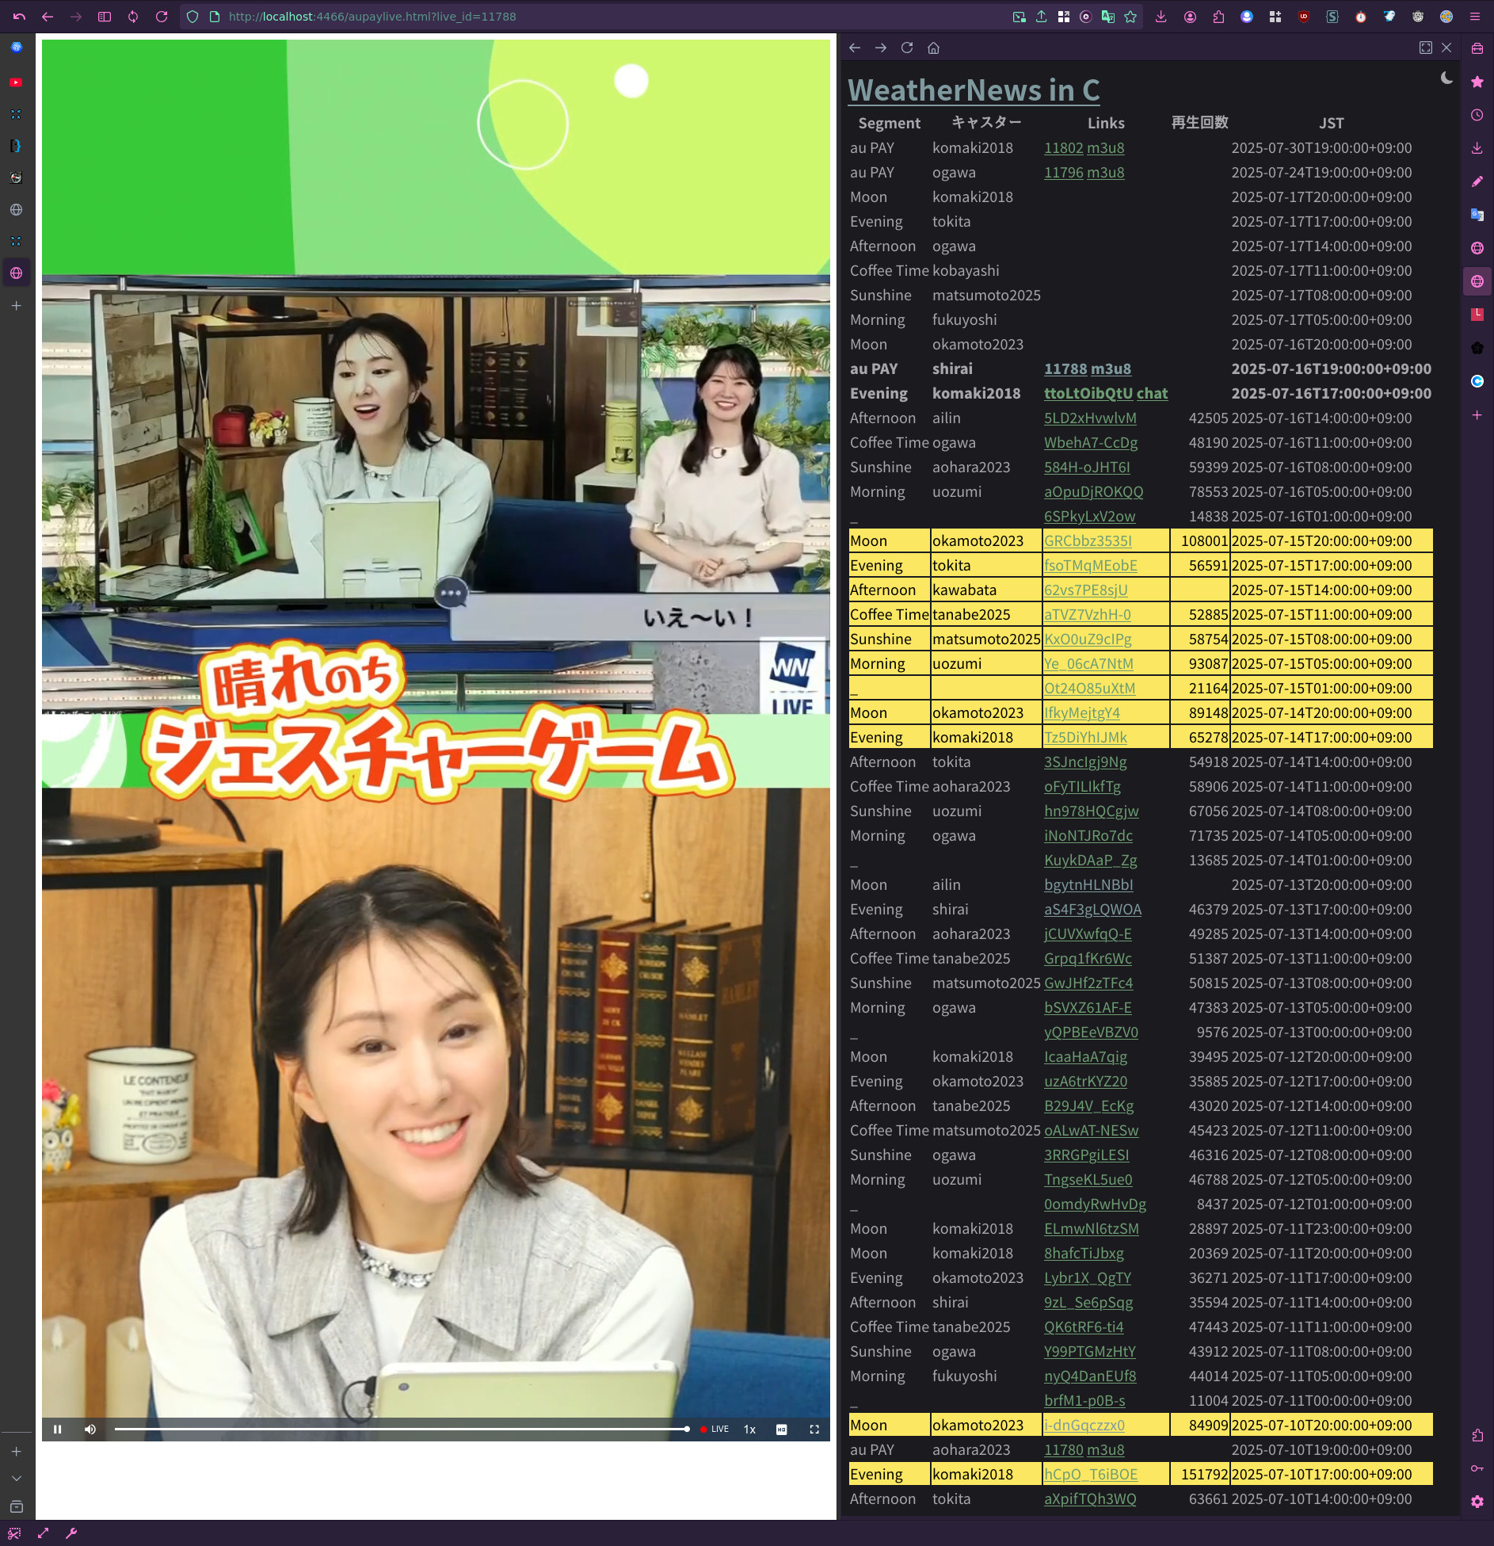Add a new right sidebar panel
The image size is (1494, 1546).
[x=1477, y=415]
